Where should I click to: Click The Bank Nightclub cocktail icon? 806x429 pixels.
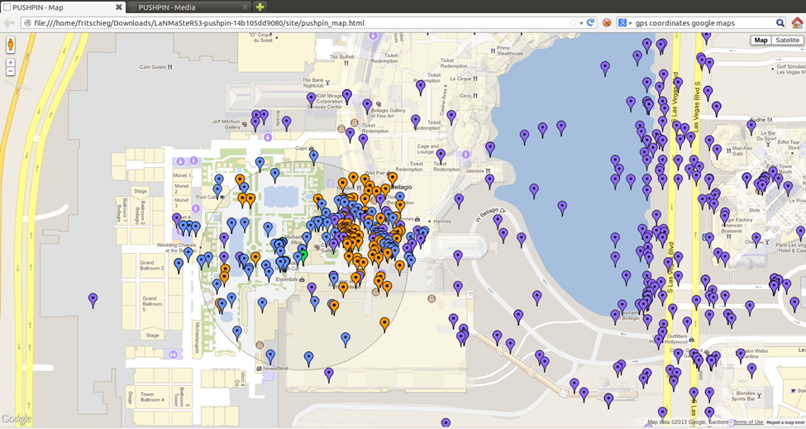[x=327, y=82]
